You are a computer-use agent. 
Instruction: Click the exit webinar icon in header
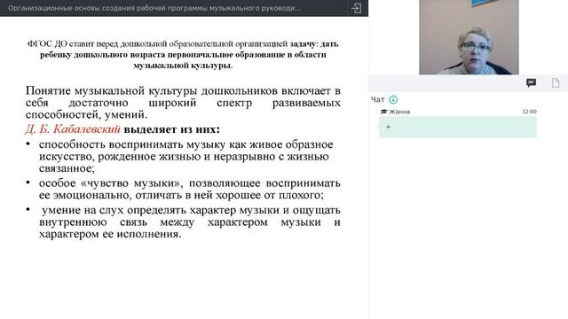356,8
